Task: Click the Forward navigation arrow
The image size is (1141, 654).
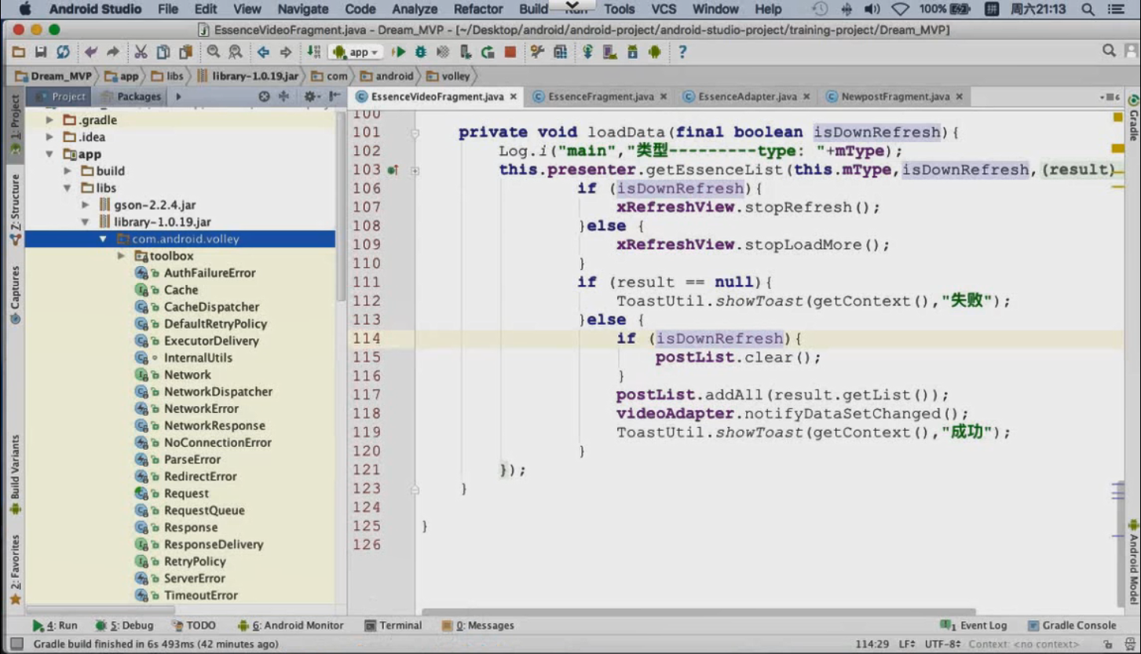Action: tap(286, 52)
